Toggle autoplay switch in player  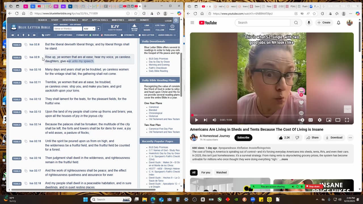coord(302,120)
